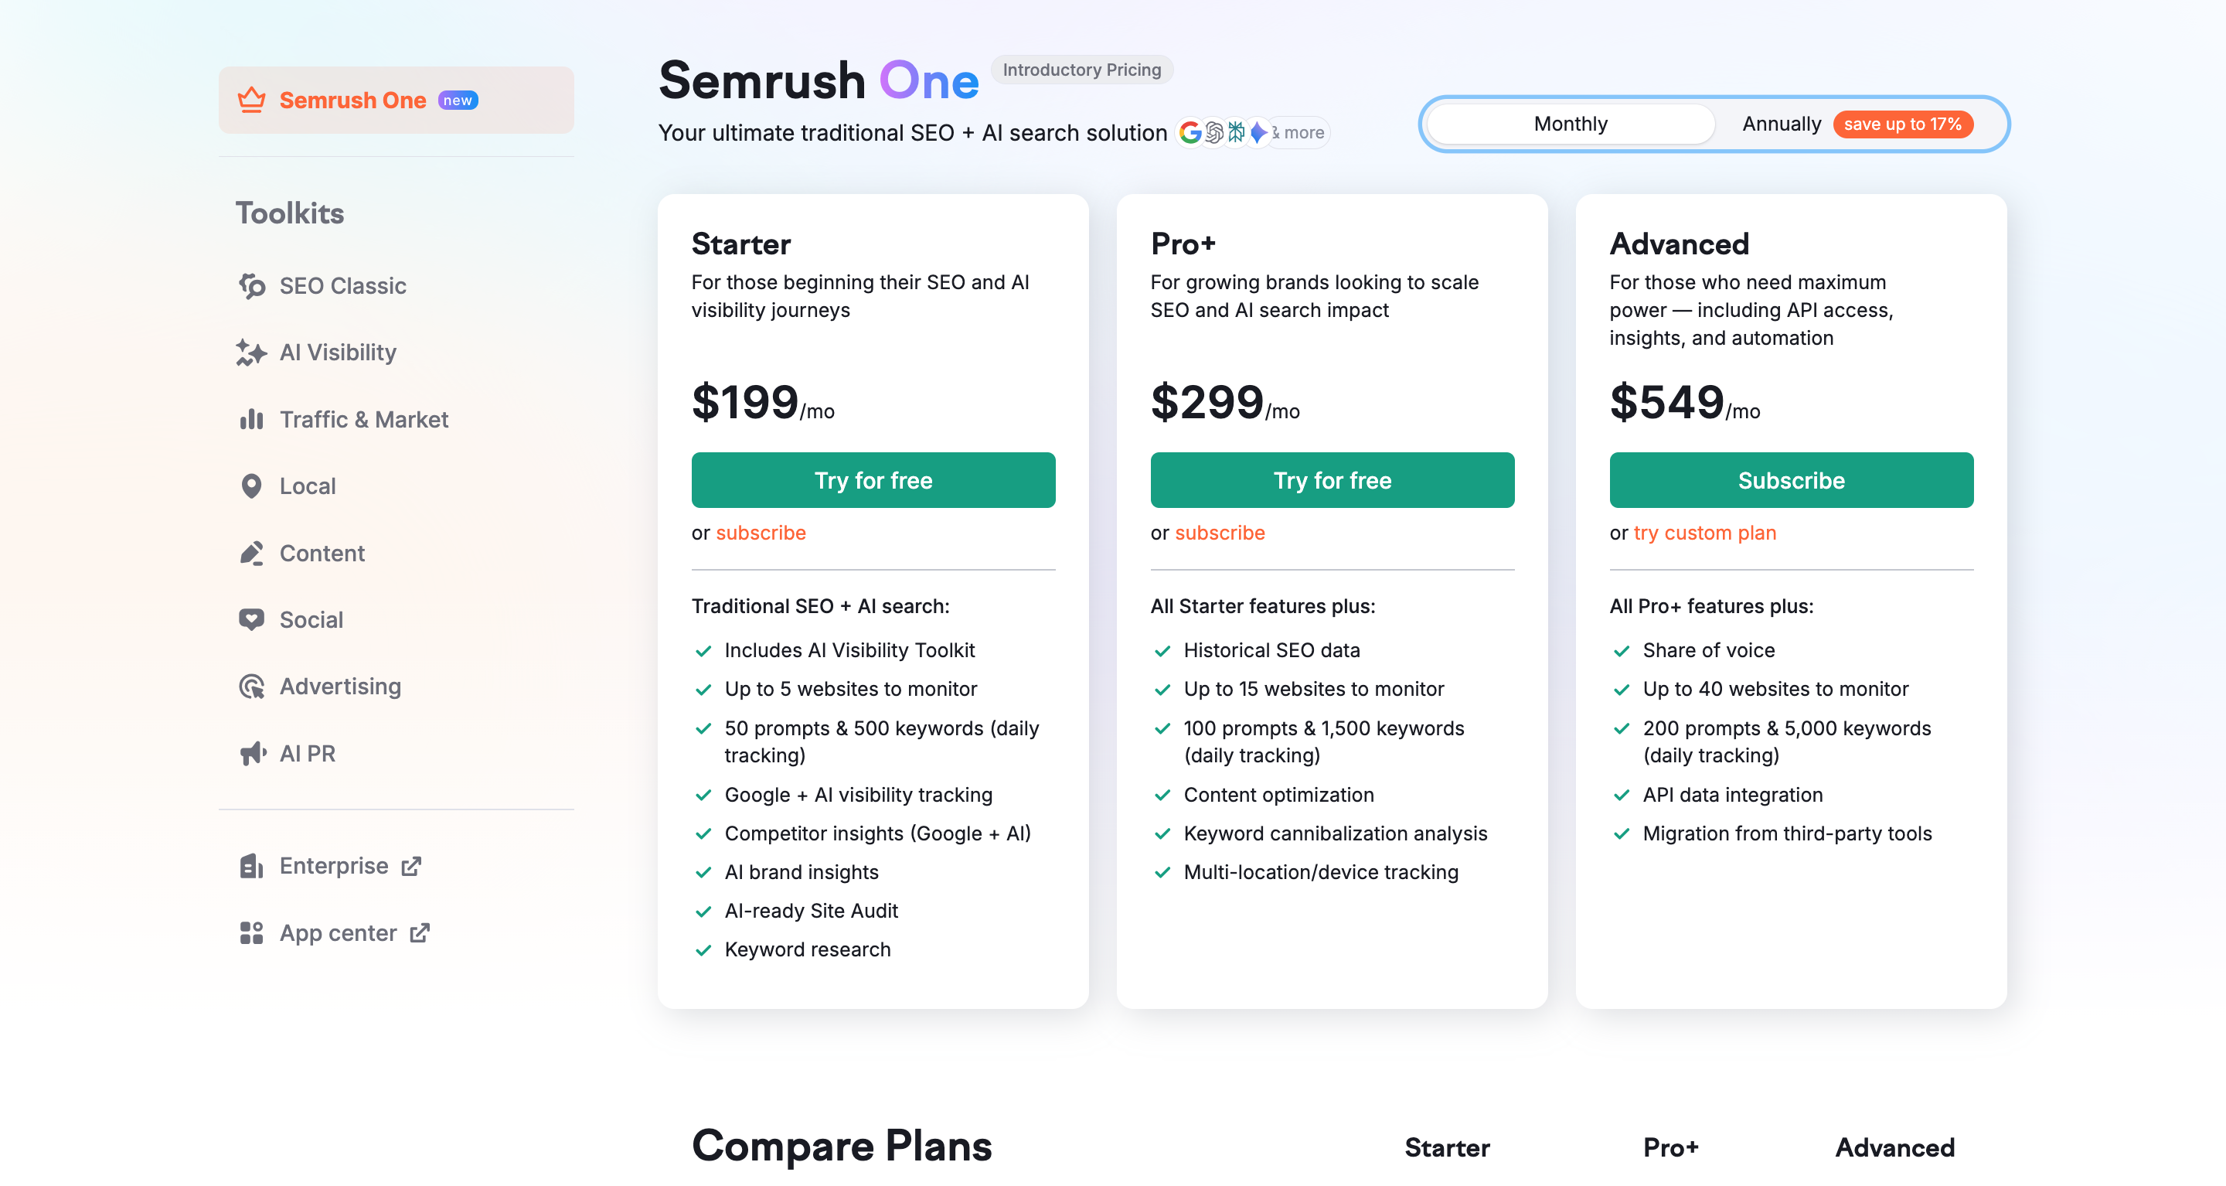Click the AI PR megaphone icon
Viewport: 2226px width, 1186px height.
coord(251,754)
